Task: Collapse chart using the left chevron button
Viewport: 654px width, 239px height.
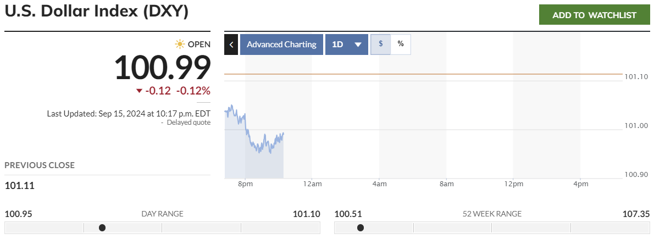Action: (231, 45)
